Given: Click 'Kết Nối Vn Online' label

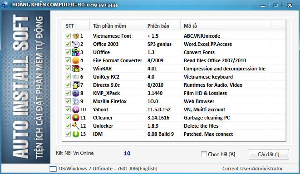Looking at the screenshot, I should click(75, 153).
